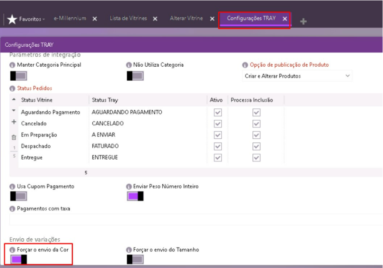Open the Favoritos star menu
Viewport: 383px width, 268px height.
[x=26, y=19]
